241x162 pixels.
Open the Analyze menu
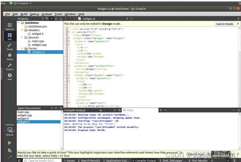pyautogui.click(x=47, y=14)
